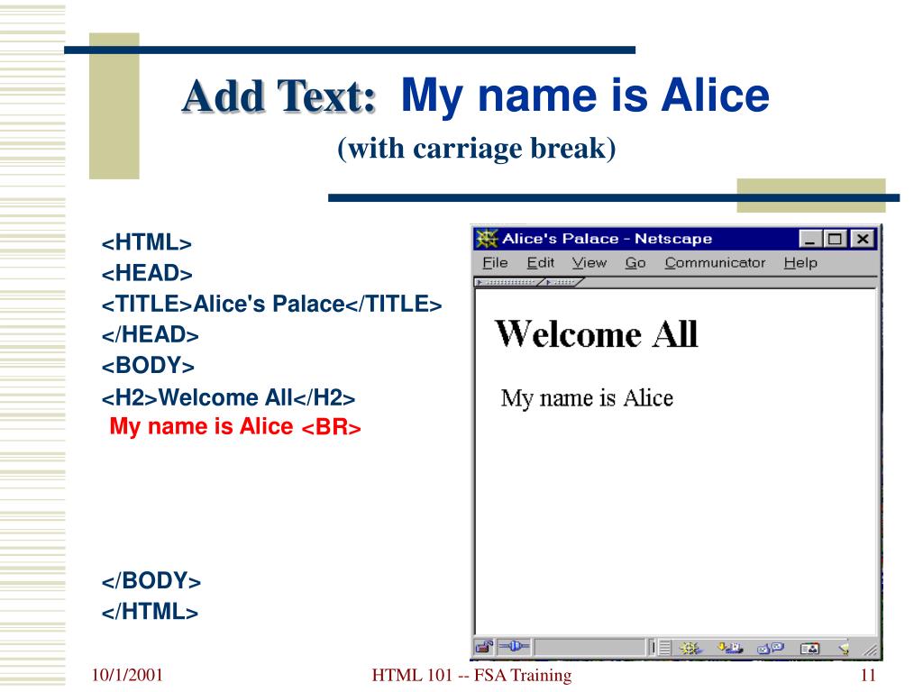Click the security padlock status icon
Screen dimensions: 923x692
[484, 647]
